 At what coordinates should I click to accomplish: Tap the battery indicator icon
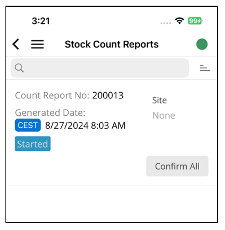tap(195, 21)
